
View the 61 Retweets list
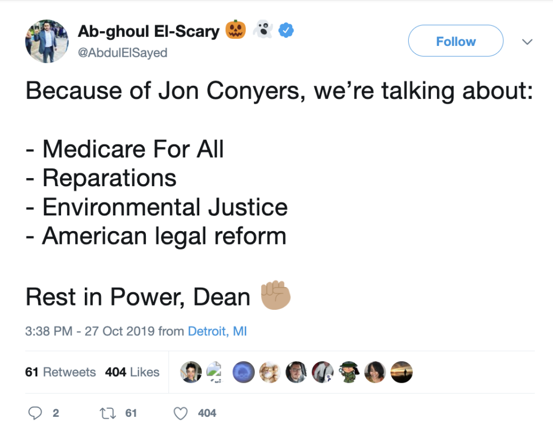pyautogui.click(x=60, y=372)
